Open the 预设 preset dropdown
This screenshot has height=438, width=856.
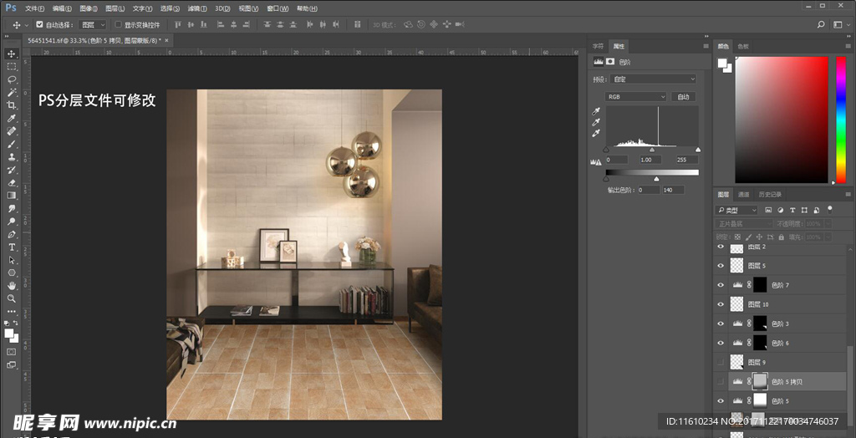point(652,79)
